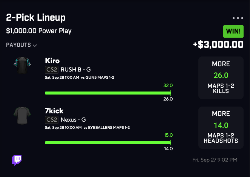The width and height of the screenshot is (250, 177).
Task: Open the three-dot options menu
Action: tap(238, 18)
